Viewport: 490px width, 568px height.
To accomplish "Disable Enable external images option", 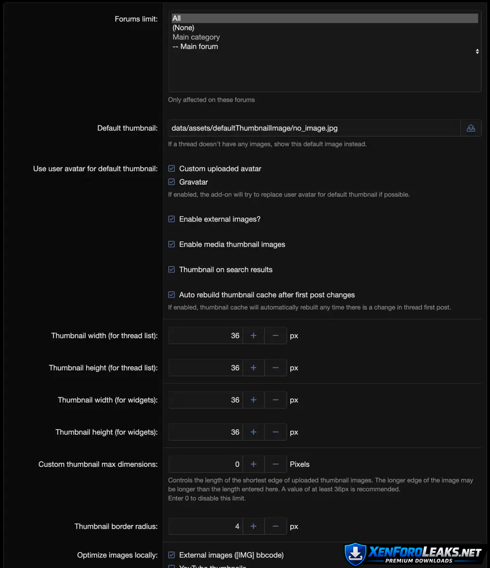I will click(x=172, y=219).
